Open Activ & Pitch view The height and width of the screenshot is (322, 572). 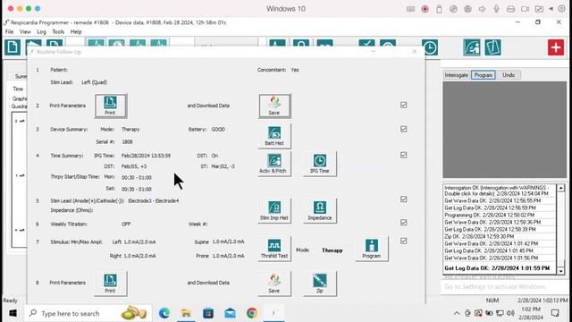coord(274,164)
